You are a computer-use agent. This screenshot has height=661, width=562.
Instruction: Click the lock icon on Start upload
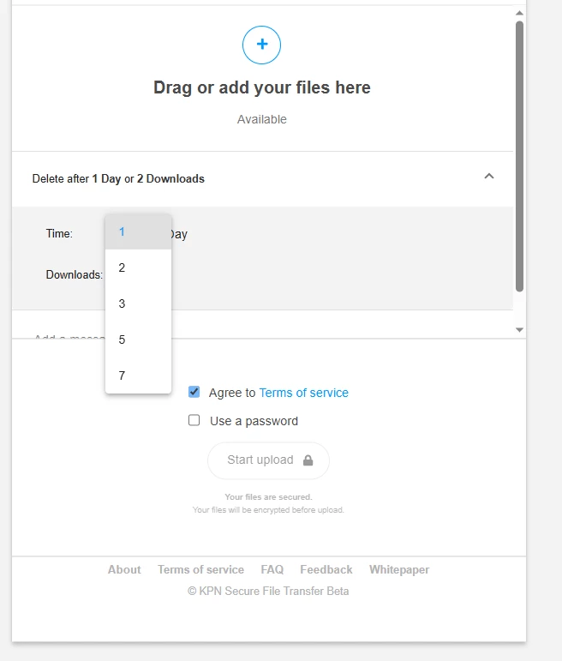pos(308,460)
